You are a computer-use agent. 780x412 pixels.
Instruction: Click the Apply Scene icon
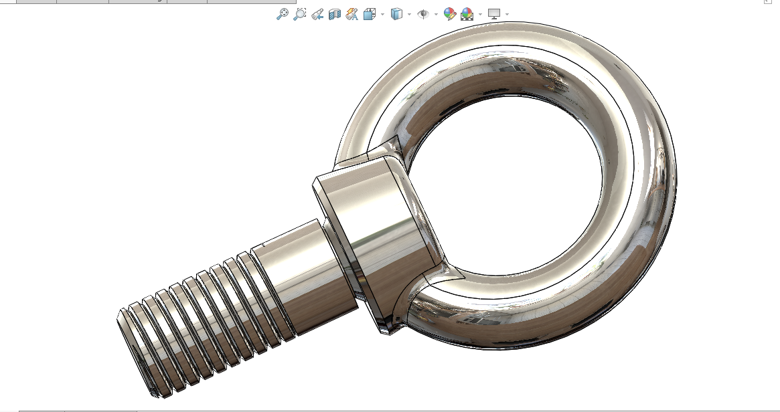(x=467, y=14)
